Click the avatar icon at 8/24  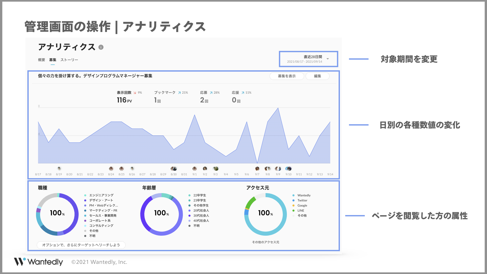point(111,168)
